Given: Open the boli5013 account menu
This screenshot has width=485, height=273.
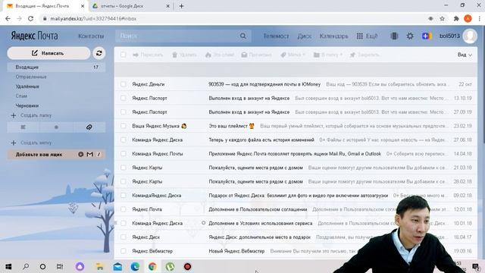Looking at the screenshot, I should (449, 36).
